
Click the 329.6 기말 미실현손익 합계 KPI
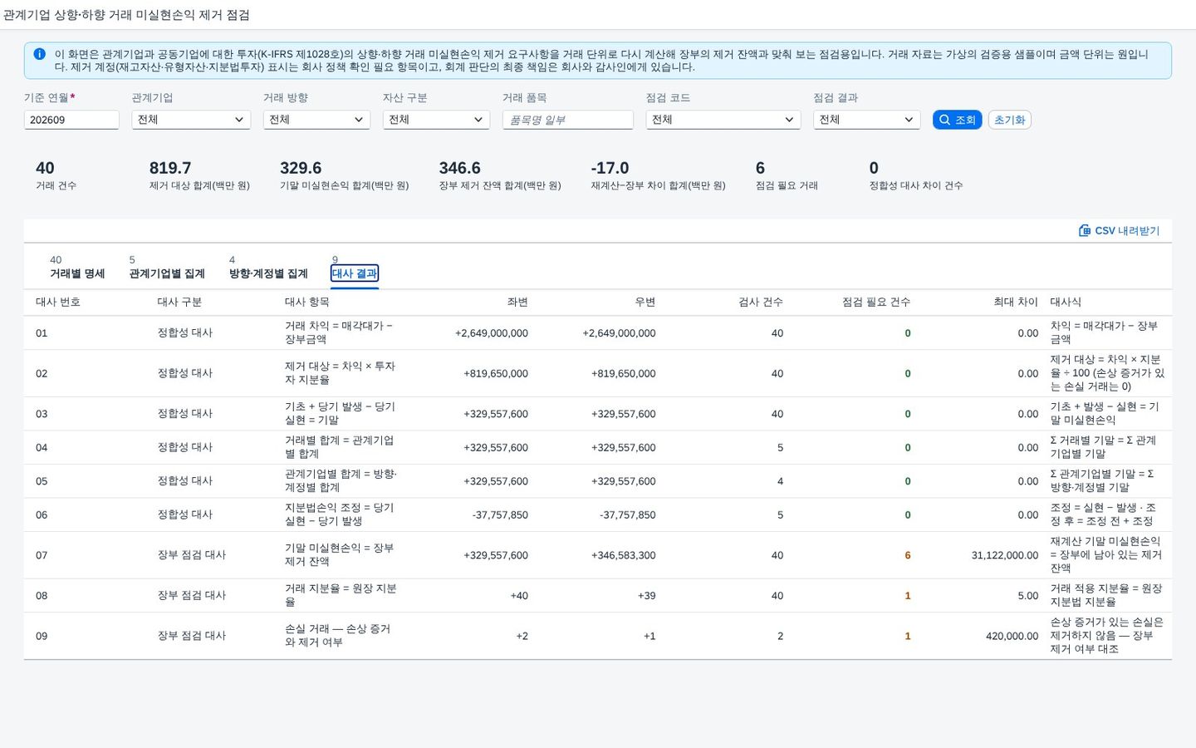coord(344,175)
